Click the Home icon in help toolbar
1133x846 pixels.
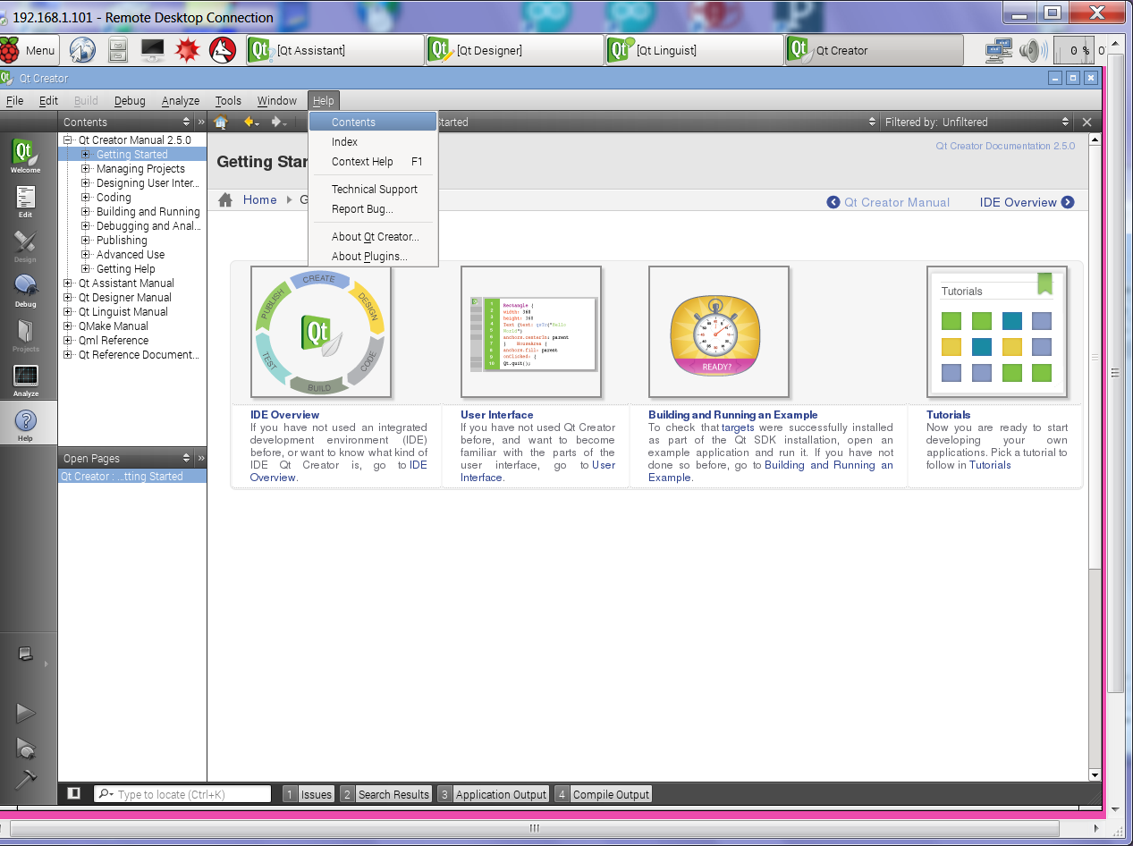[x=221, y=123]
